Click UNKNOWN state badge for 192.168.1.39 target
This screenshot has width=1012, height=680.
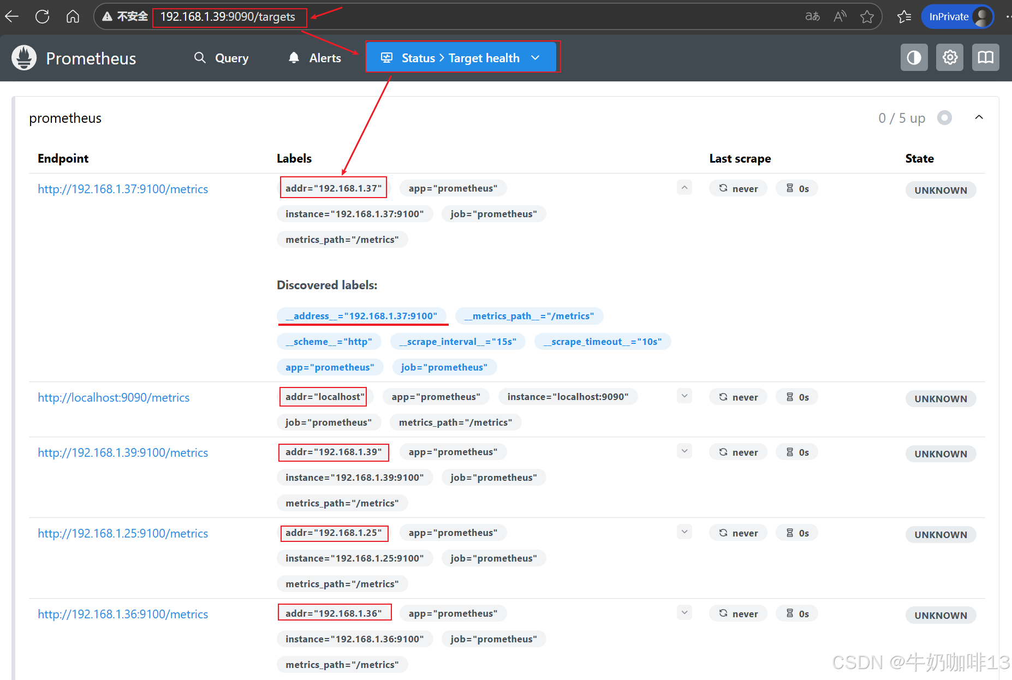(940, 454)
